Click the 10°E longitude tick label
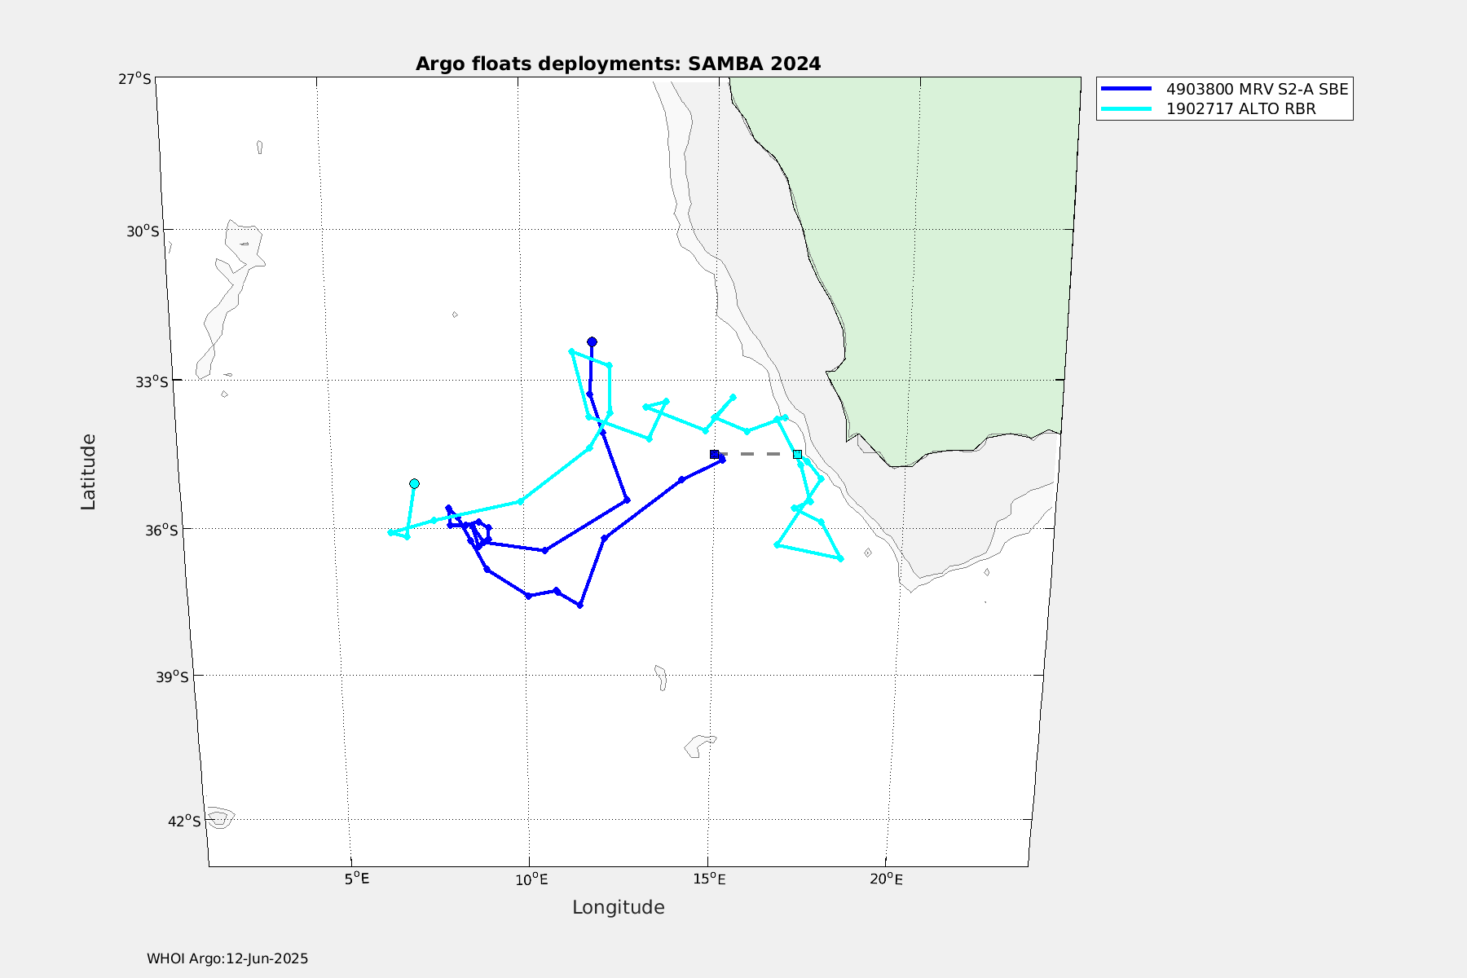Screen dimensions: 1467x978 coord(531,879)
